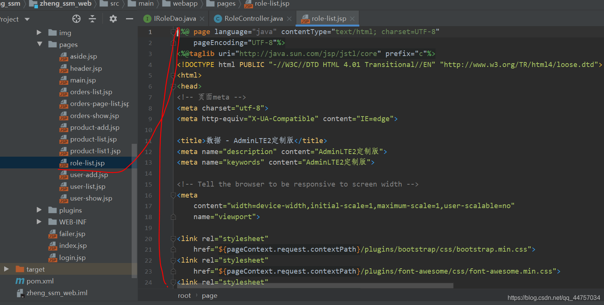Click src breadcrumb in navigation bar
This screenshot has height=305, width=604.
coord(109,4)
